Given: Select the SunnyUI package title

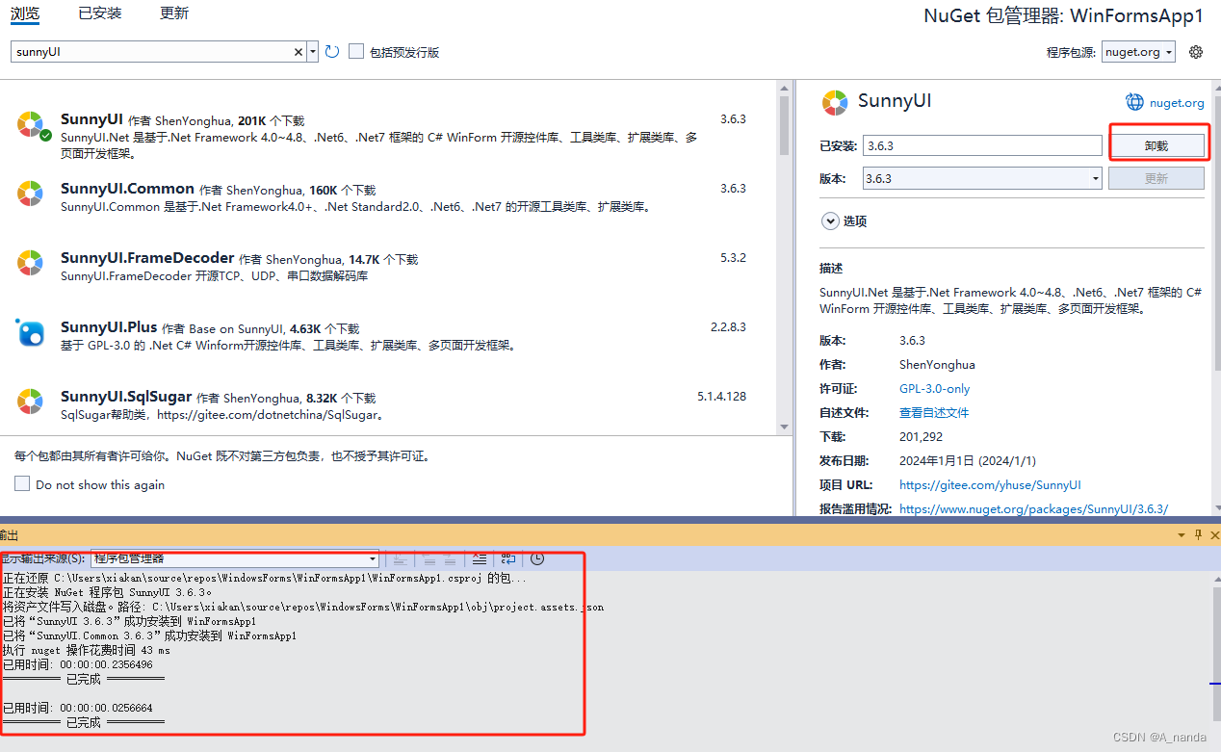Looking at the screenshot, I should (x=91, y=119).
